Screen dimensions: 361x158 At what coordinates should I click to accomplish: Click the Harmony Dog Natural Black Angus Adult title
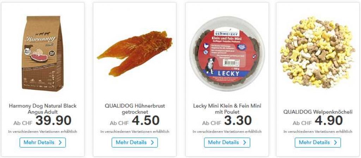point(43,109)
